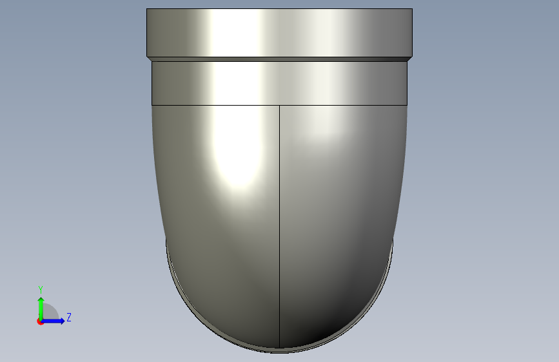Select the second cylindrical band below the collar
Viewport: 559px width, 362px height.
coord(280,83)
